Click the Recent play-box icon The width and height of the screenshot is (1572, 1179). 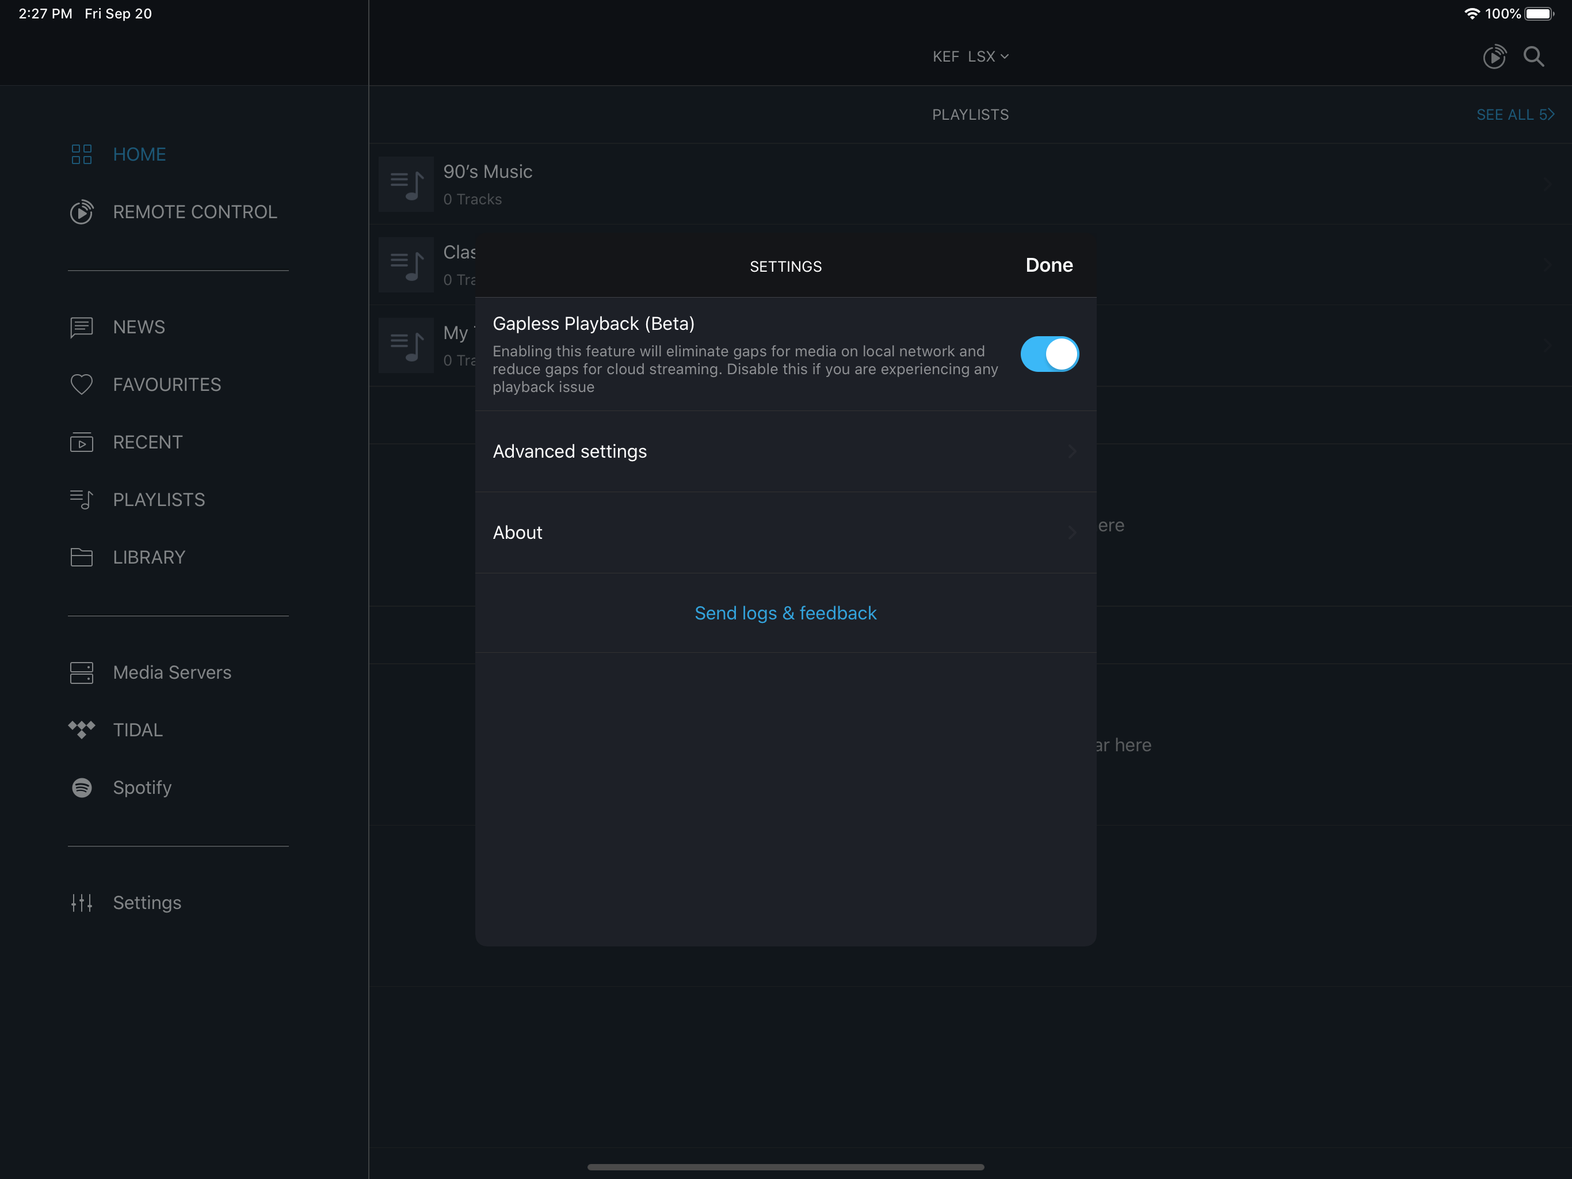point(82,442)
